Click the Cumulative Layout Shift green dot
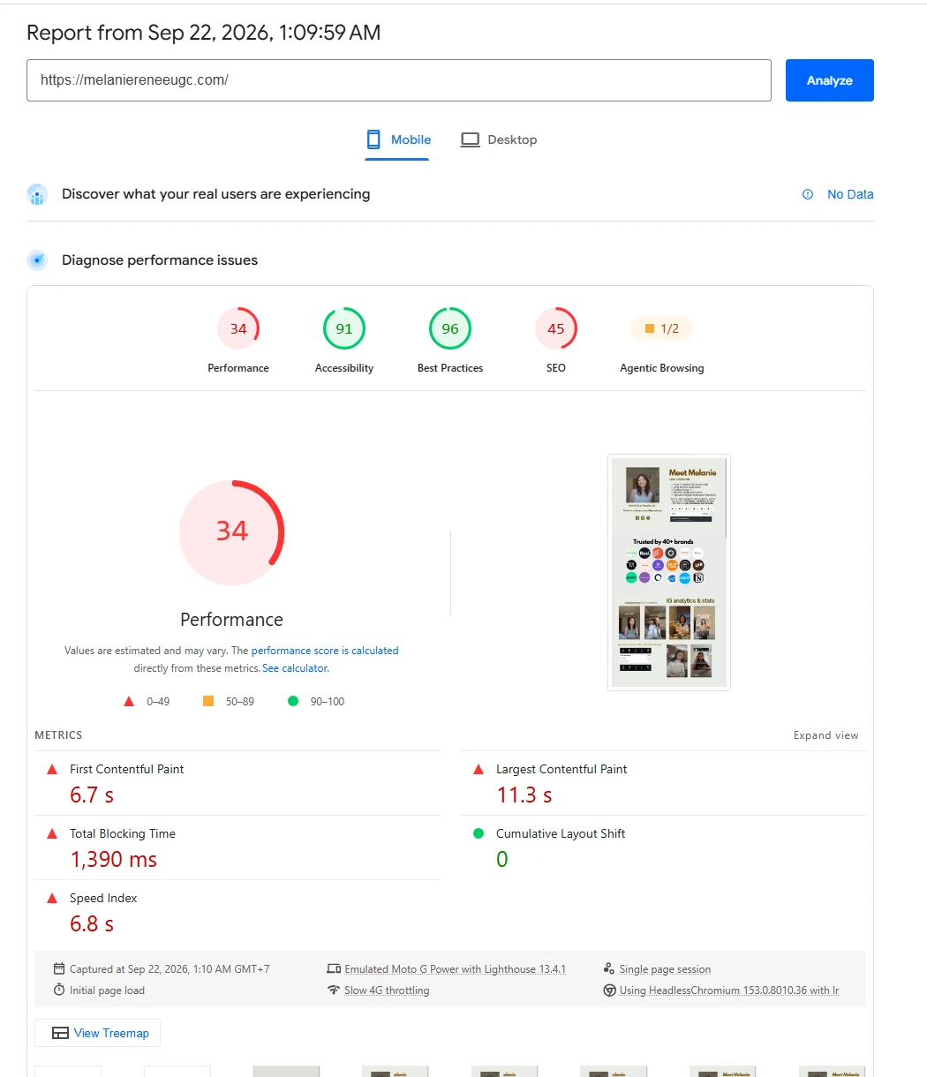 tap(479, 833)
